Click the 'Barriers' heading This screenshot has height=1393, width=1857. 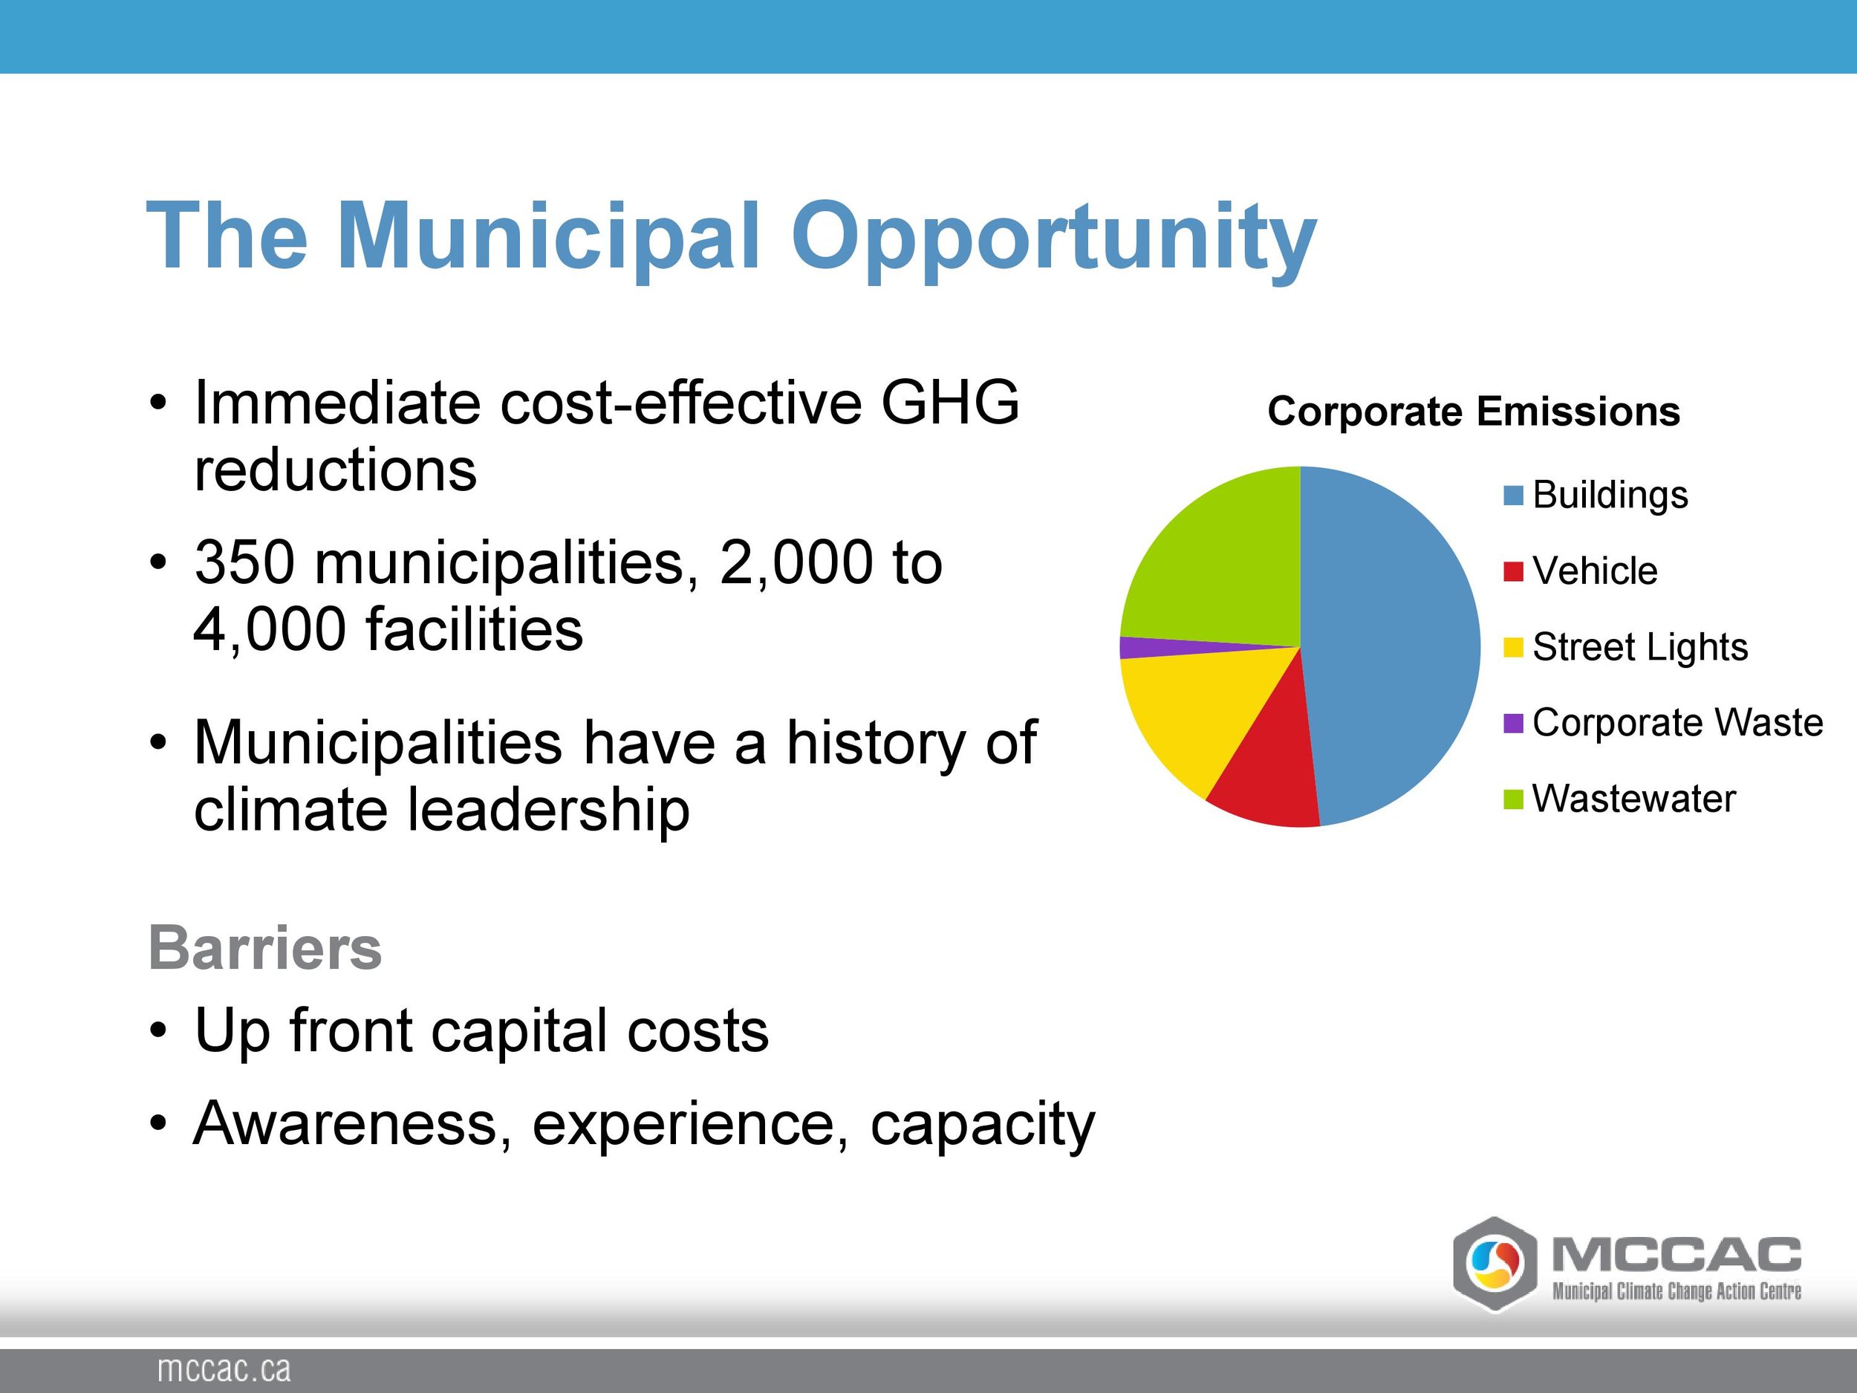tap(264, 948)
